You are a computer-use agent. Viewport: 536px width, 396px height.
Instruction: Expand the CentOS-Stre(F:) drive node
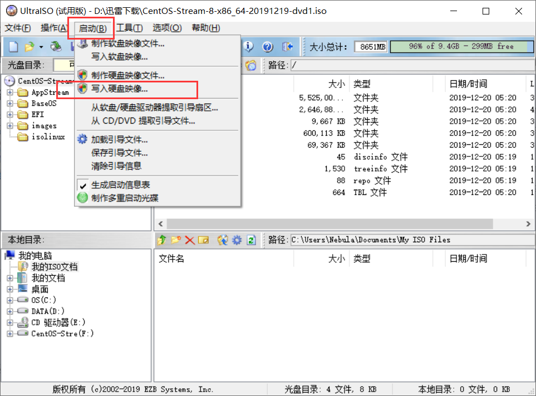pos(10,334)
